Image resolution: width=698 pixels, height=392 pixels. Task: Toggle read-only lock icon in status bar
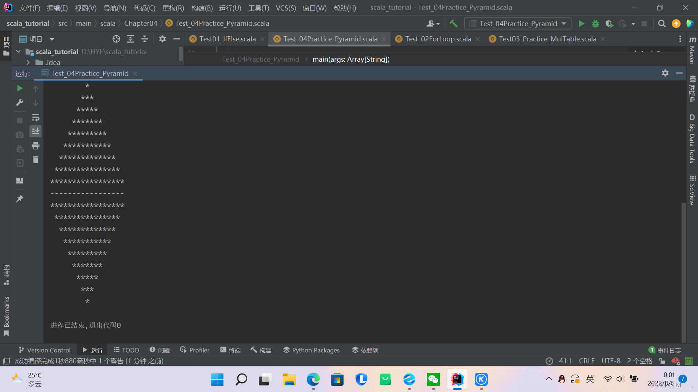[x=662, y=361]
